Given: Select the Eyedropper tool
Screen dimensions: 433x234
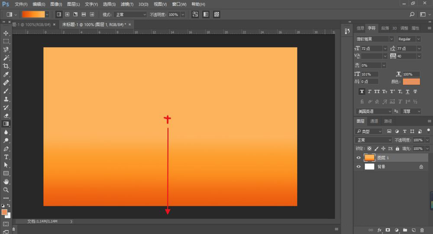Looking at the screenshot, I should (x=6, y=74).
